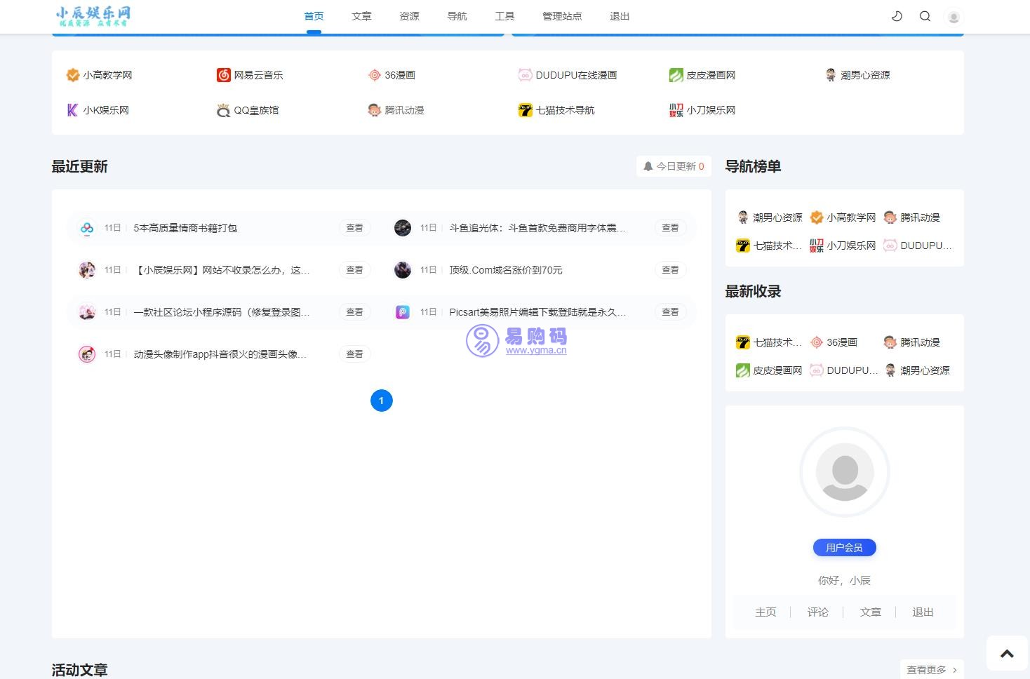Open the 36漫画 site icon
The image size is (1030, 679).
click(x=375, y=75)
